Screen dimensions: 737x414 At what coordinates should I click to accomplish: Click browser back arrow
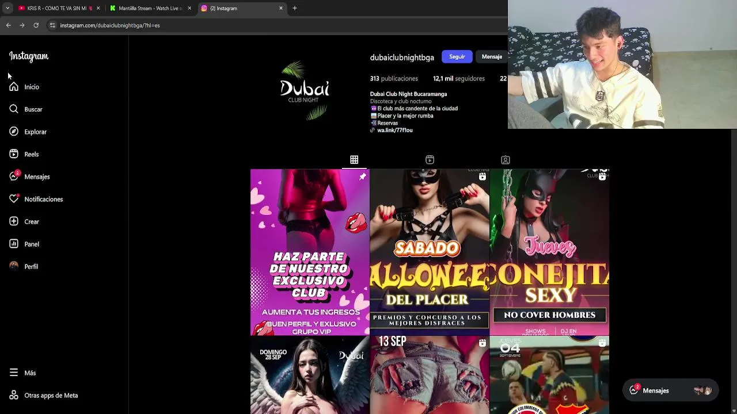click(x=8, y=25)
